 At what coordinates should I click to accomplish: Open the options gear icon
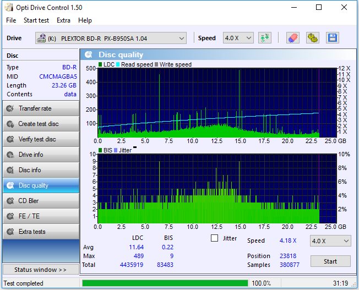(x=312, y=38)
